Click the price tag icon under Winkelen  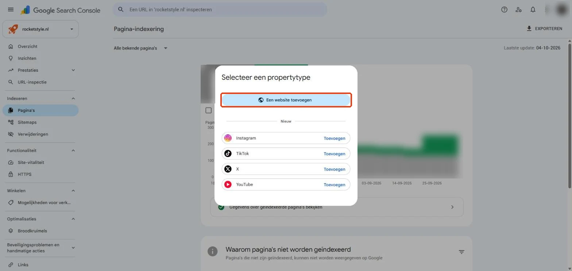(11, 203)
